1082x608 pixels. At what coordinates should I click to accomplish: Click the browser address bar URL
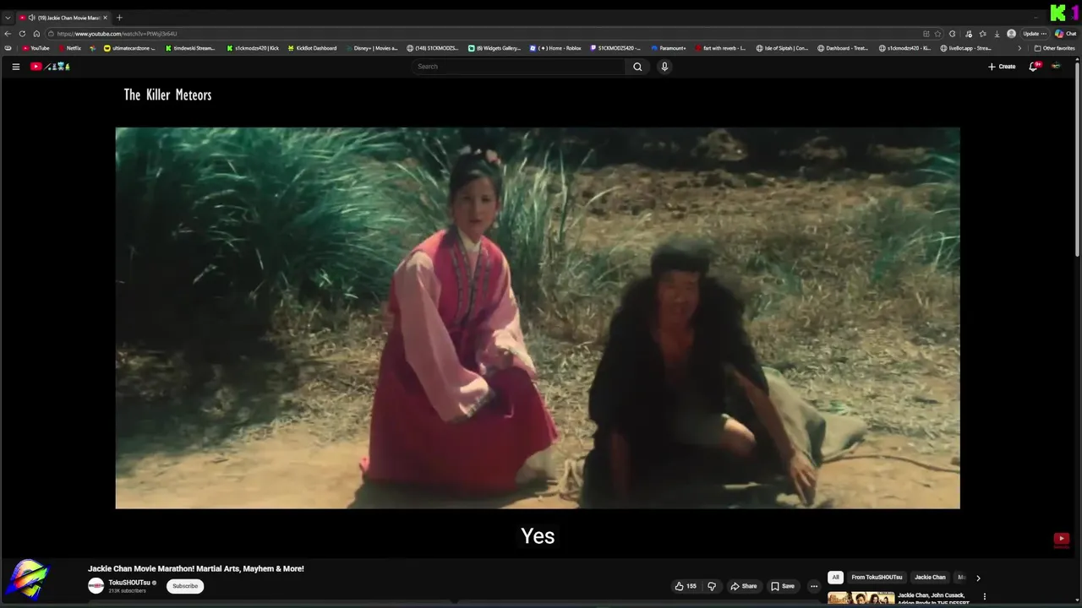[117, 34]
